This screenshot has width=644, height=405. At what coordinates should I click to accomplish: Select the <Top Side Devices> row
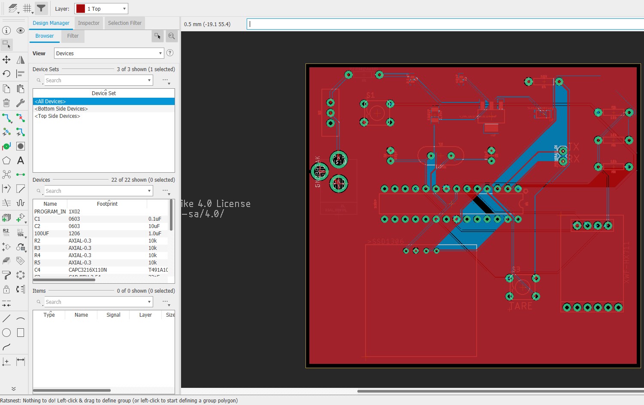[x=104, y=116]
